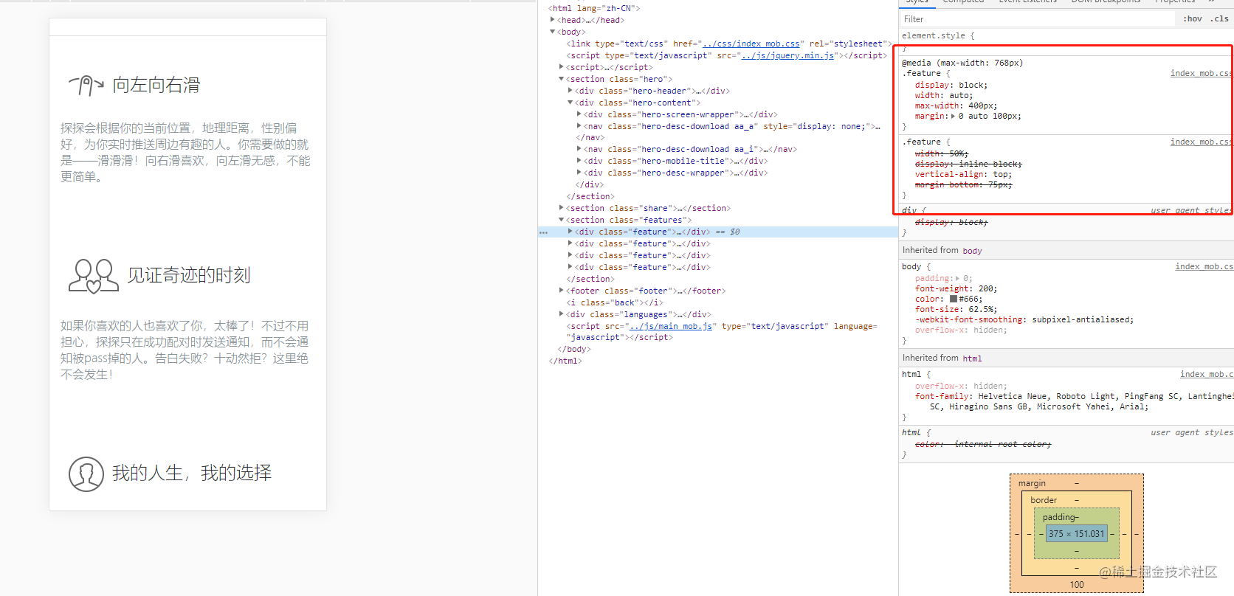Open index_mob.css source link beside html rule

coord(1206,374)
